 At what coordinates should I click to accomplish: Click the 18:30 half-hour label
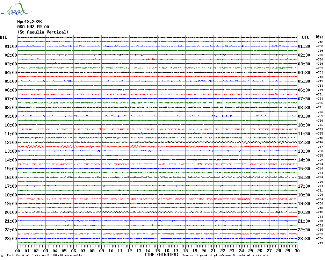[304, 195]
